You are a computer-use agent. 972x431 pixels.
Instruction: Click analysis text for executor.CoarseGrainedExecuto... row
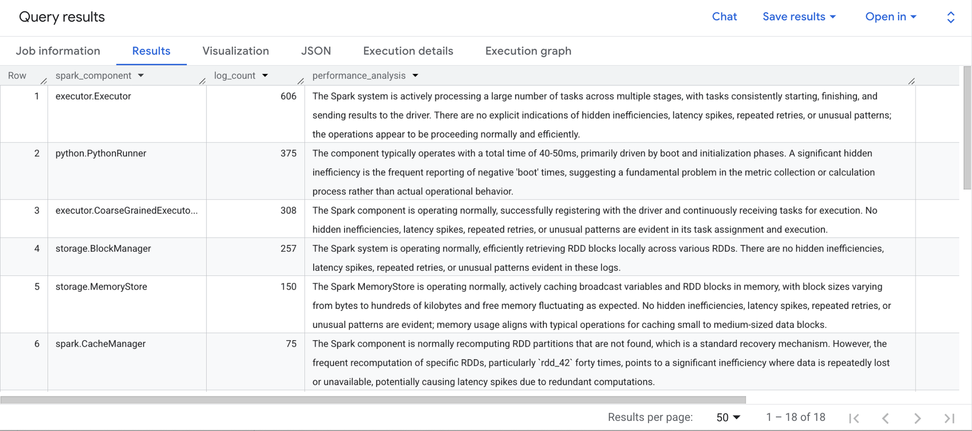[x=595, y=220]
